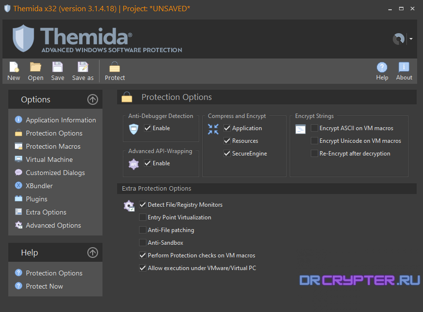Open the dropdown next to the globe icon
The height and width of the screenshot is (312, 423).
(x=410, y=38)
